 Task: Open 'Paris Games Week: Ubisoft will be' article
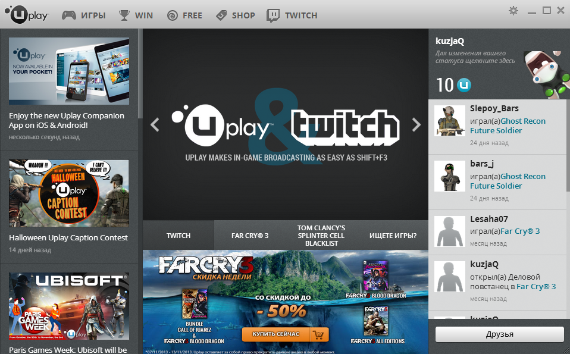point(68,350)
